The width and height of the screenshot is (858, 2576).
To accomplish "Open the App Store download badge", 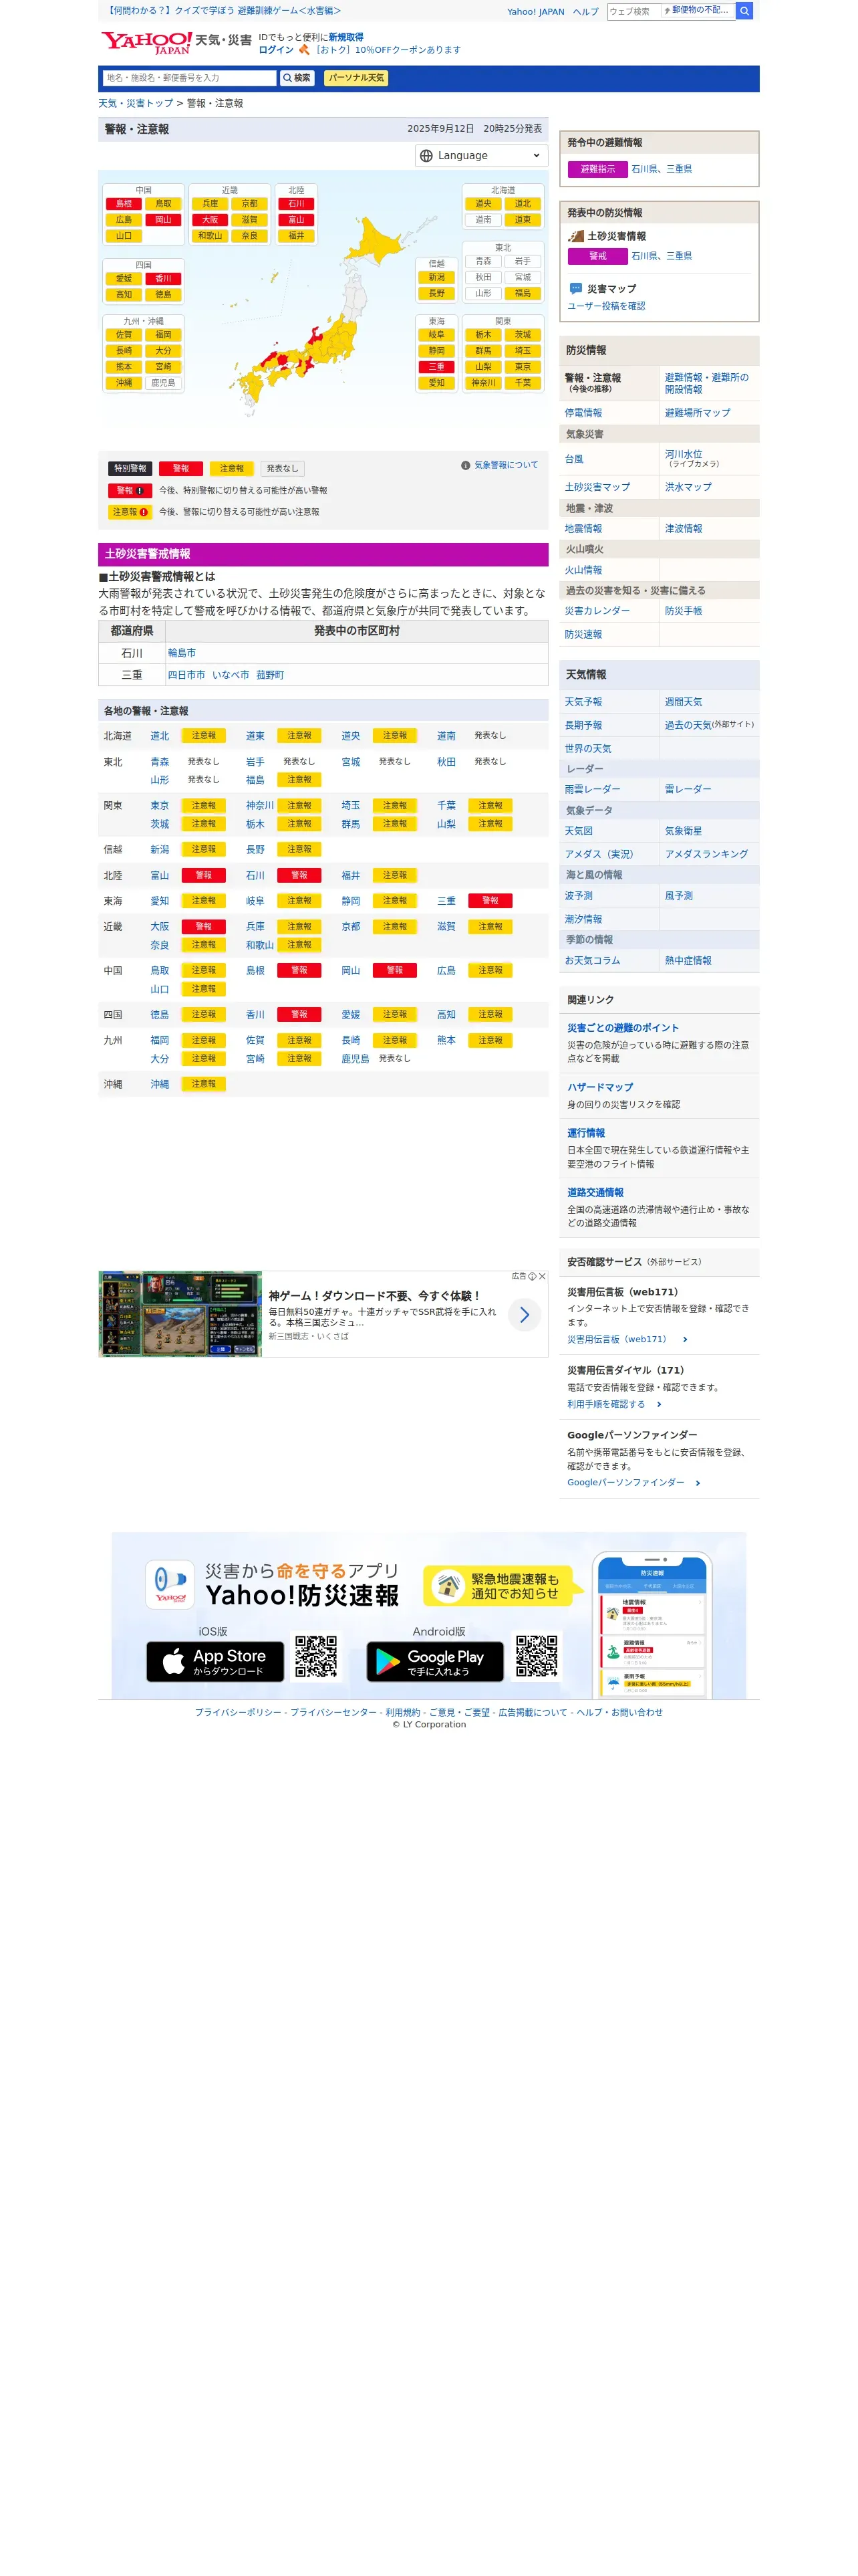I will tap(214, 1662).
